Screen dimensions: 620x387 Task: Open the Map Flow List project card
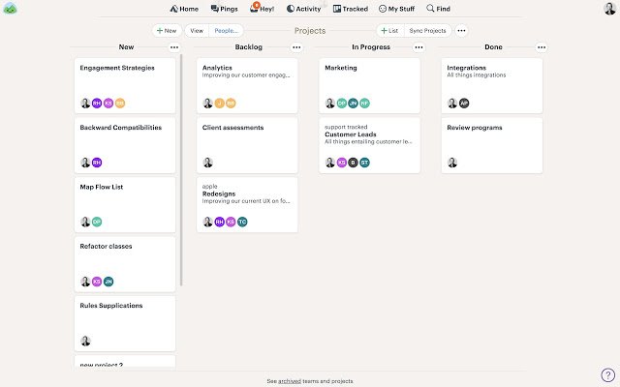point(125,204)
